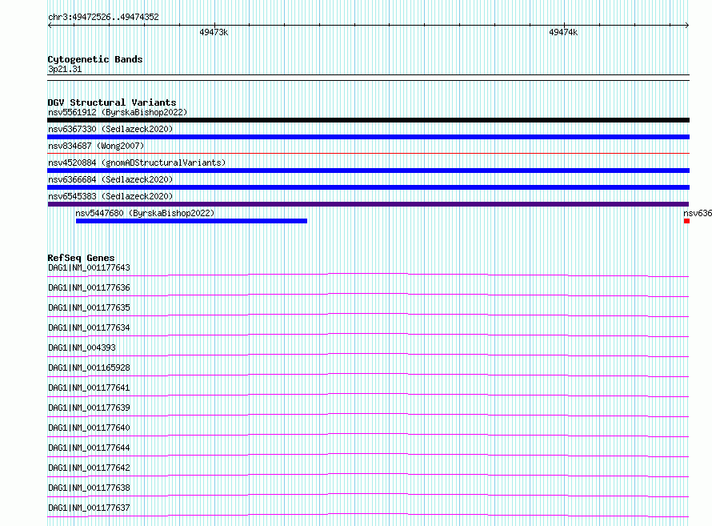Click the short blue nsv5447680 variant bar
This screenshot has height=526, width=712.
click(x=192, y=221)
